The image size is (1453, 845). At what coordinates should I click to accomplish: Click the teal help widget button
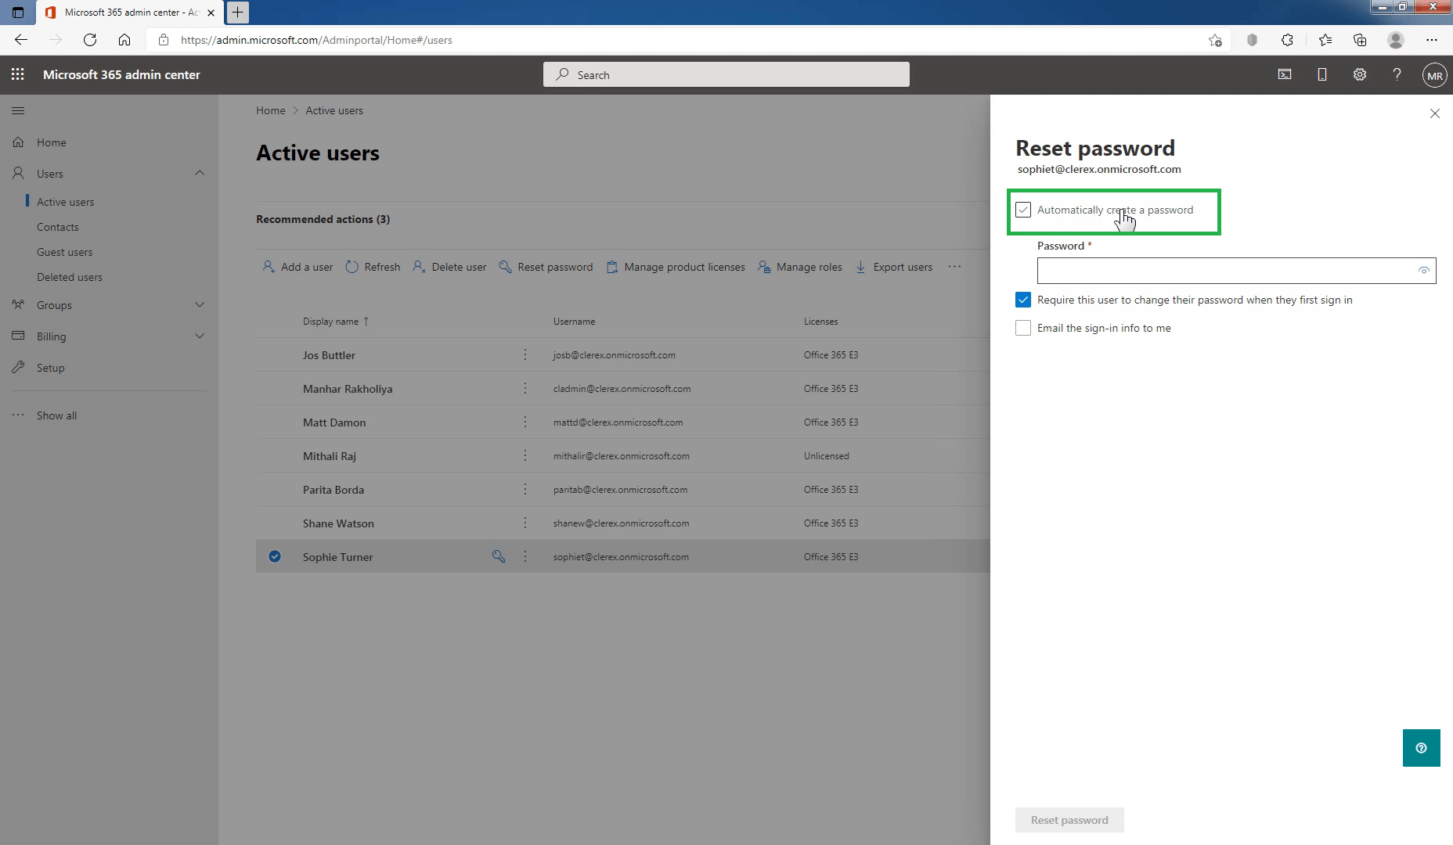point(1422,748)
